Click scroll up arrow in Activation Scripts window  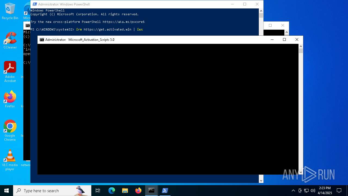pyautogui.click(x=301, y=46)
